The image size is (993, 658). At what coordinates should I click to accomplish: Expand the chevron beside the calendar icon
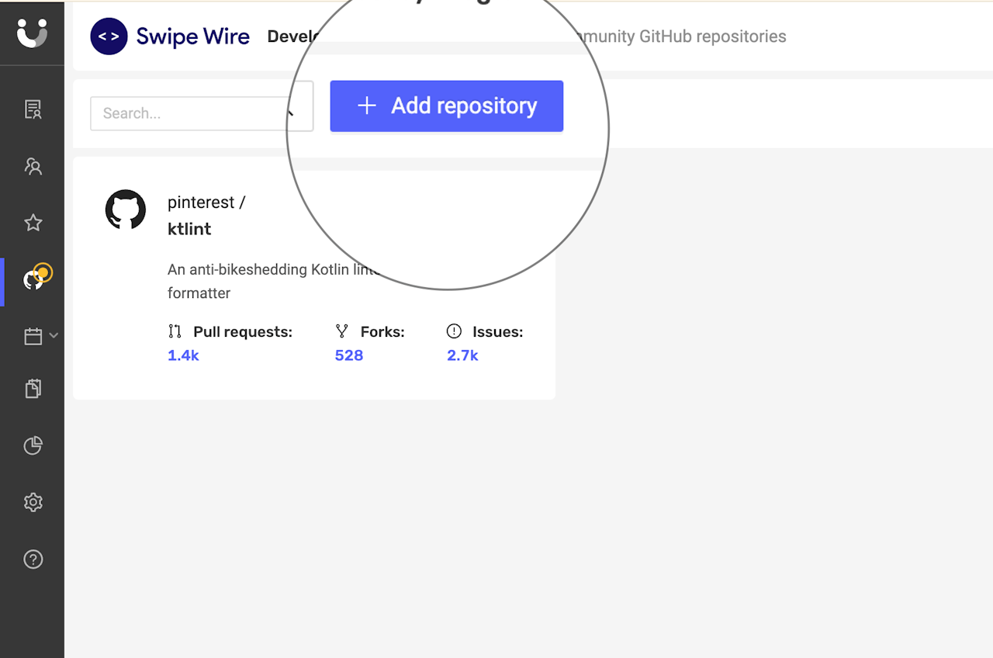point(54,335)
